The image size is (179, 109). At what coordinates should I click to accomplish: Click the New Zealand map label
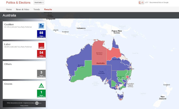click(x=162, y=98)
